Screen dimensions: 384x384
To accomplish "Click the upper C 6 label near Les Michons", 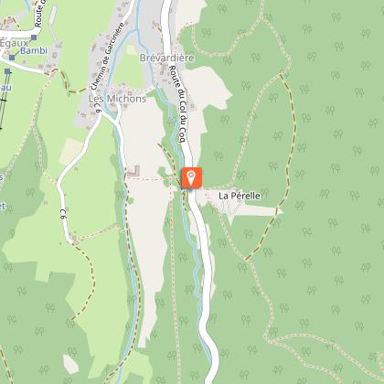I will coord(98,108).
